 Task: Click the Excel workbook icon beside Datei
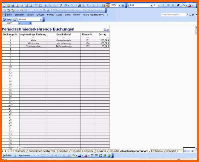pos(4,15)
